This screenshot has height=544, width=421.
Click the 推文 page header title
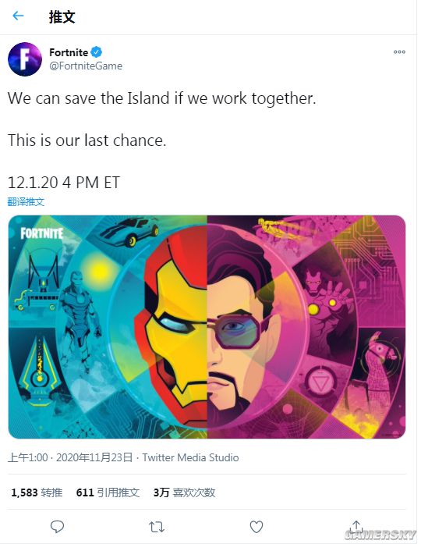(x=62, y=16)
